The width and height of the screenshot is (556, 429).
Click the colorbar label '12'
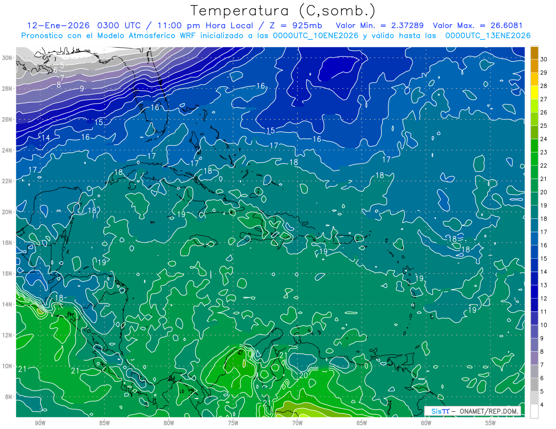click(x=544, y=298)
